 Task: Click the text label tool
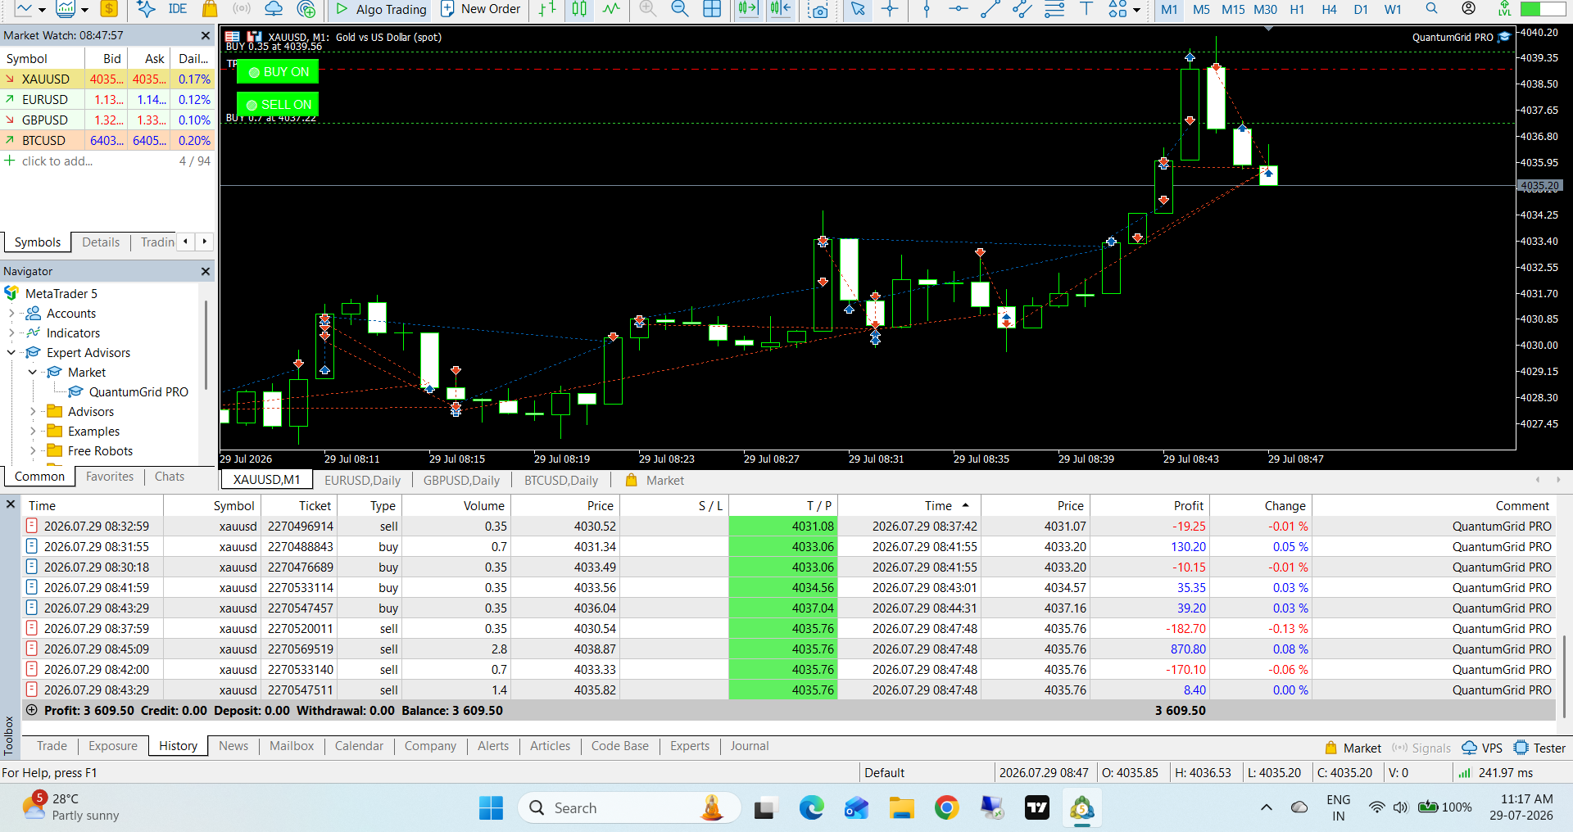pos(1086,9)
